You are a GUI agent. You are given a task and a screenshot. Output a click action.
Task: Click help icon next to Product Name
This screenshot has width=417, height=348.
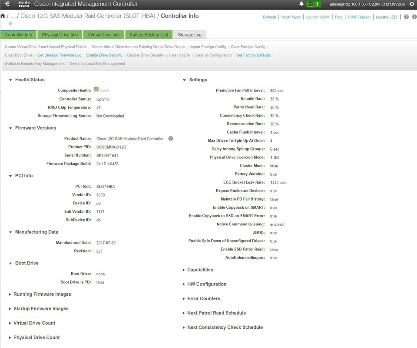point(171,138)
